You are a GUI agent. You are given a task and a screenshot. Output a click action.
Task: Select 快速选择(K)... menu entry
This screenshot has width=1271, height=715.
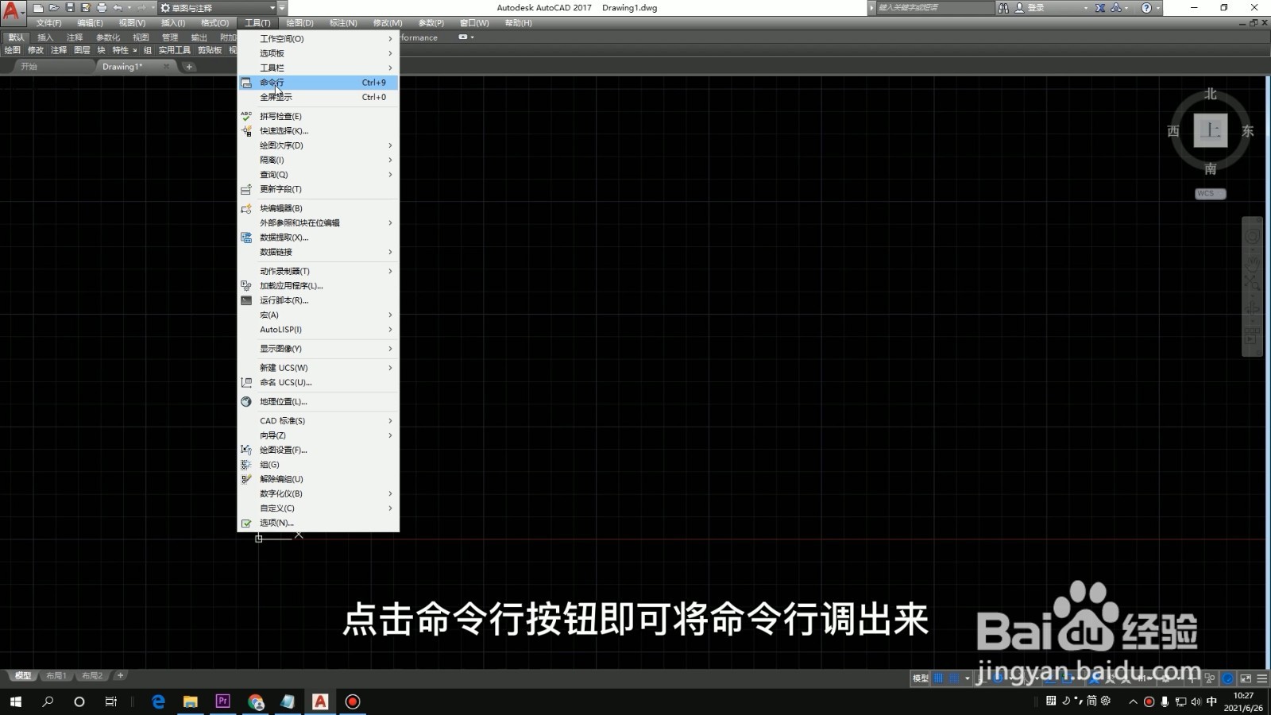[319, 131]
